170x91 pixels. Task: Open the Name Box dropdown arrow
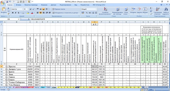pos(18,19)
